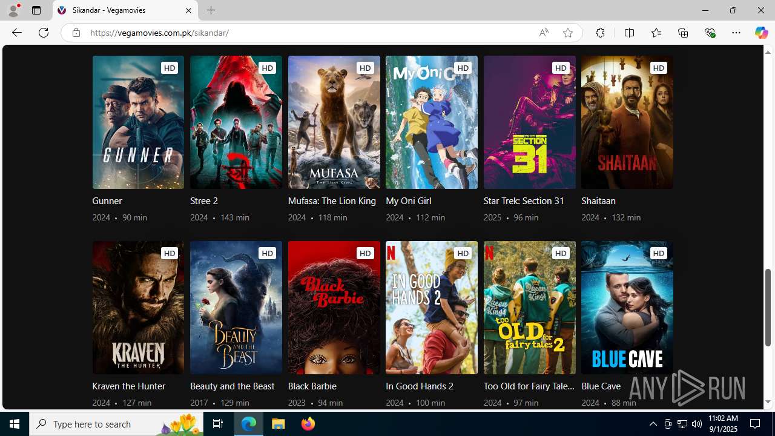This screenshot has width=775, height=436.
Task: Click HD badge on Black Barbie poster
Action: tap(365, 253)
